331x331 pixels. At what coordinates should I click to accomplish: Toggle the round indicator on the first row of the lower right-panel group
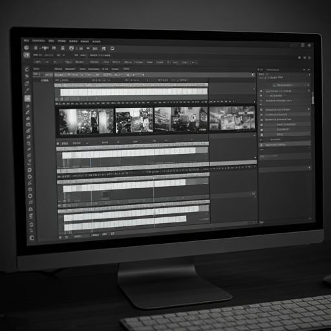coord(261,110)
